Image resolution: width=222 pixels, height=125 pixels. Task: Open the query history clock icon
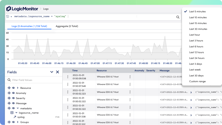pos(8,16)
